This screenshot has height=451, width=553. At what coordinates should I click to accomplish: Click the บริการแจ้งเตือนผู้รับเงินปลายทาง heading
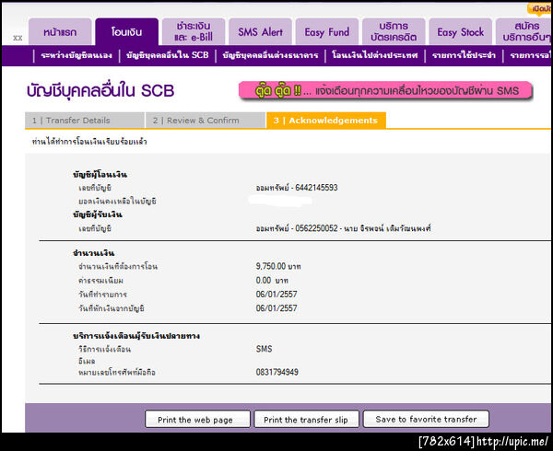pos(136,336)
